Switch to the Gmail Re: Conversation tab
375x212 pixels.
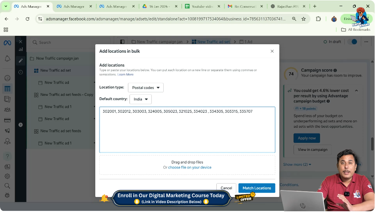245,7
